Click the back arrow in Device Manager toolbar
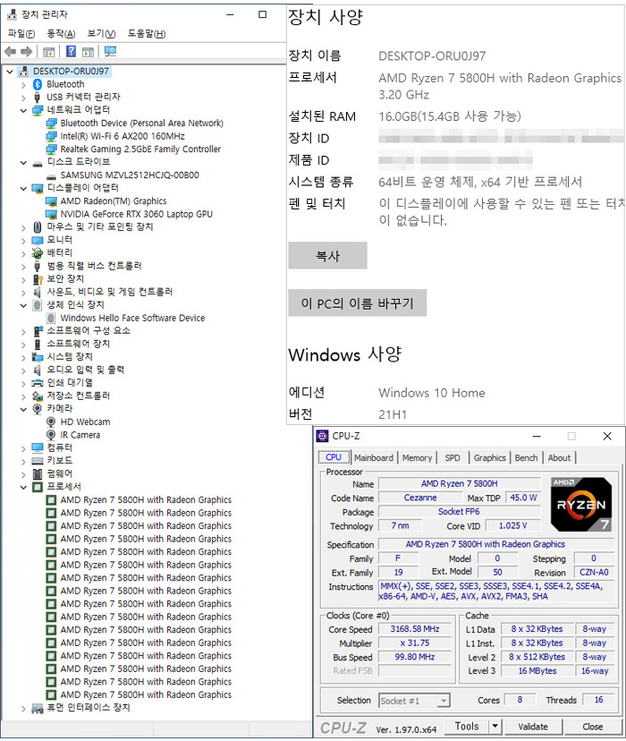 pyautogui.click(x=11, y=51)
